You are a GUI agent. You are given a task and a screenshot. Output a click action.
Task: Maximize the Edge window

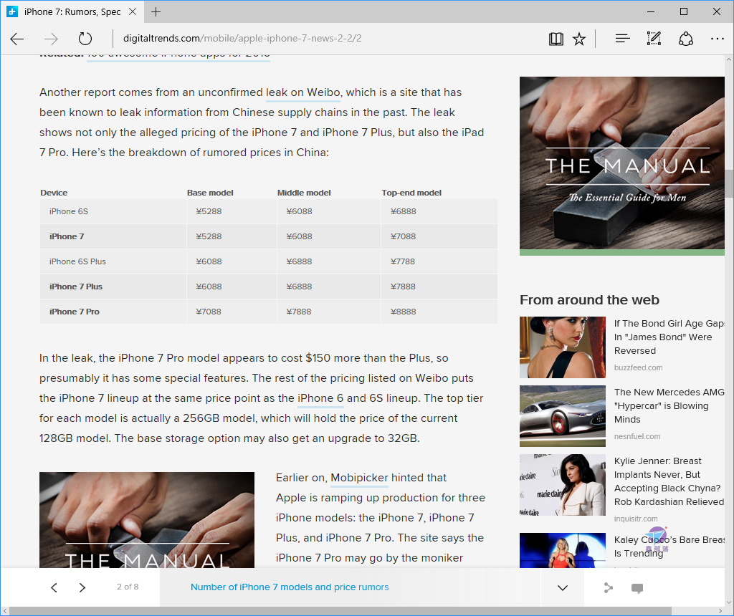[x=683, y=11]
